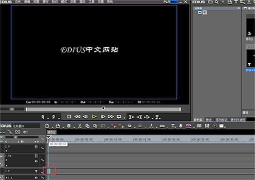Click the Rewind button in player
This screenshot has height=180, width=255.
[77, 117]
